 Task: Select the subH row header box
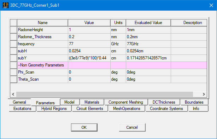(14, 51)
